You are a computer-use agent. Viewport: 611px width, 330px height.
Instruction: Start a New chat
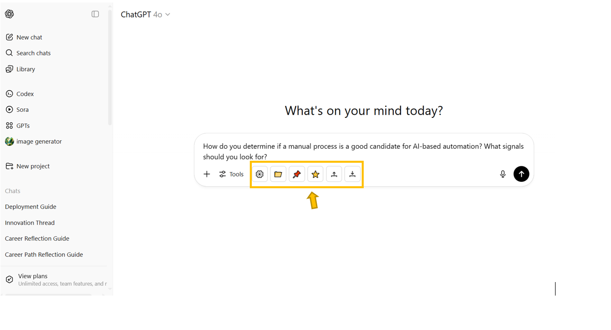click(x=29, y=37)
